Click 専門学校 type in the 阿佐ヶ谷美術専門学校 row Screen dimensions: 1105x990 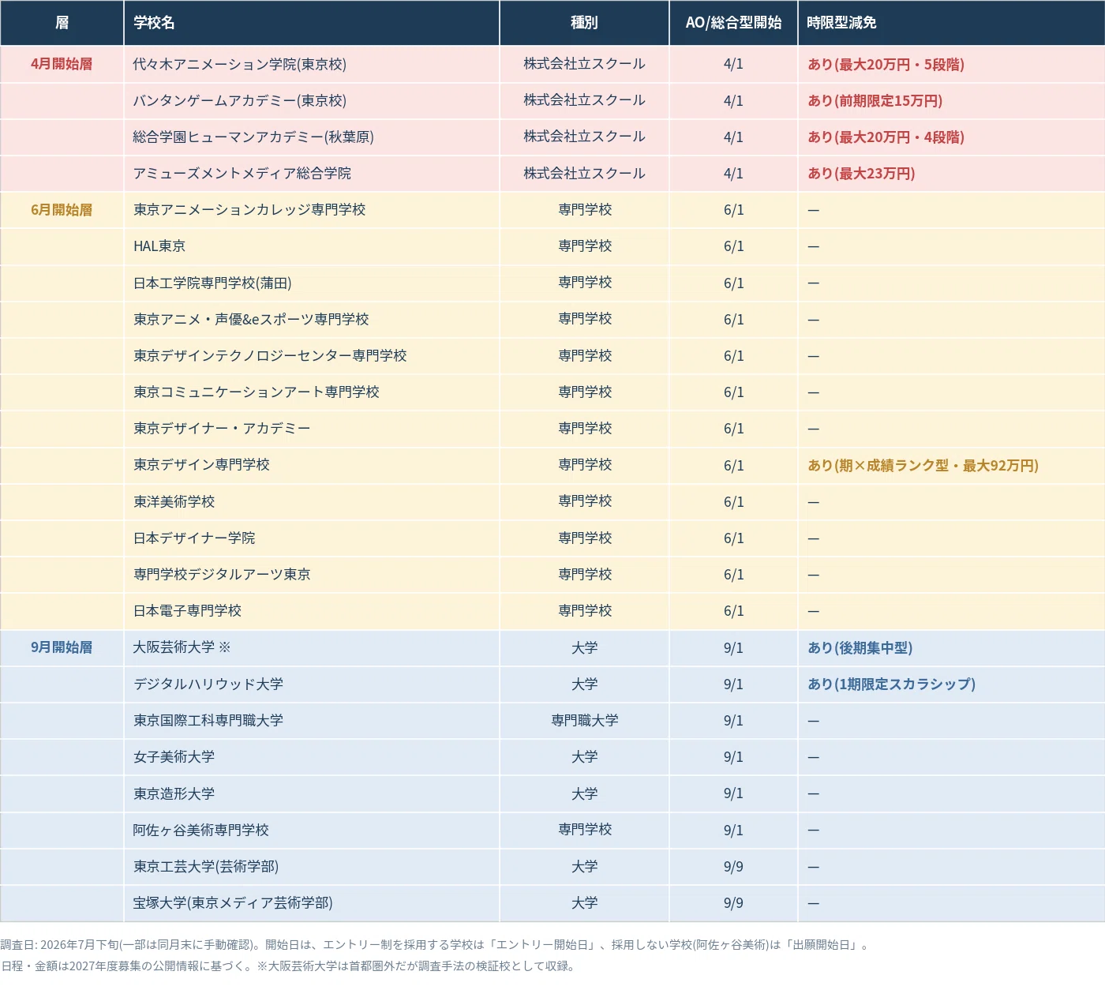585,830
